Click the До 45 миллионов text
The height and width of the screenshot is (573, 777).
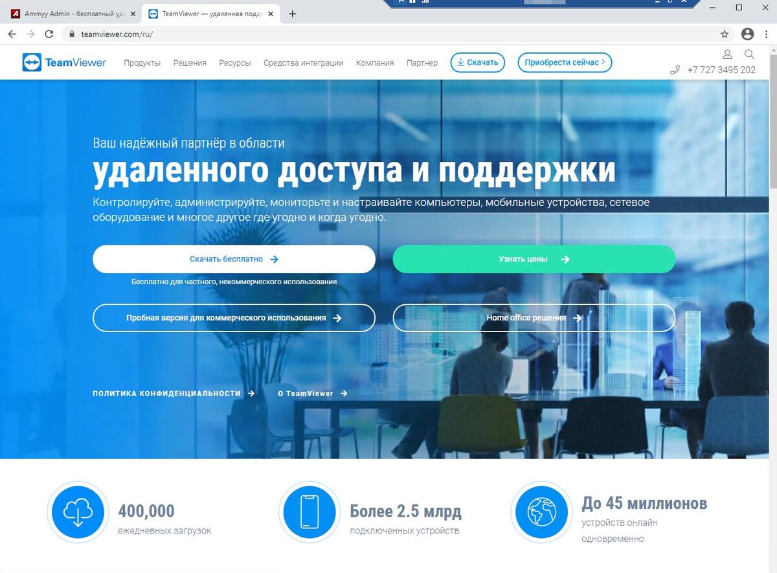click(x=644, y=503)
